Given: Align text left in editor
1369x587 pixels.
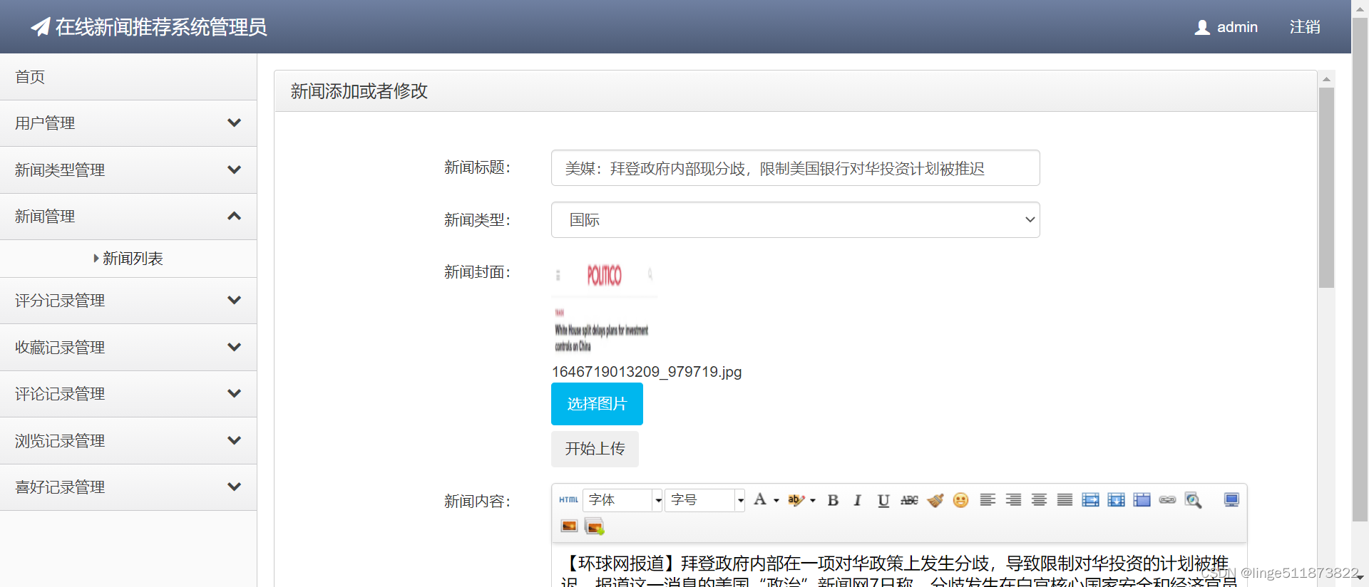Looking at the screenshot, I should click(988, 500).
